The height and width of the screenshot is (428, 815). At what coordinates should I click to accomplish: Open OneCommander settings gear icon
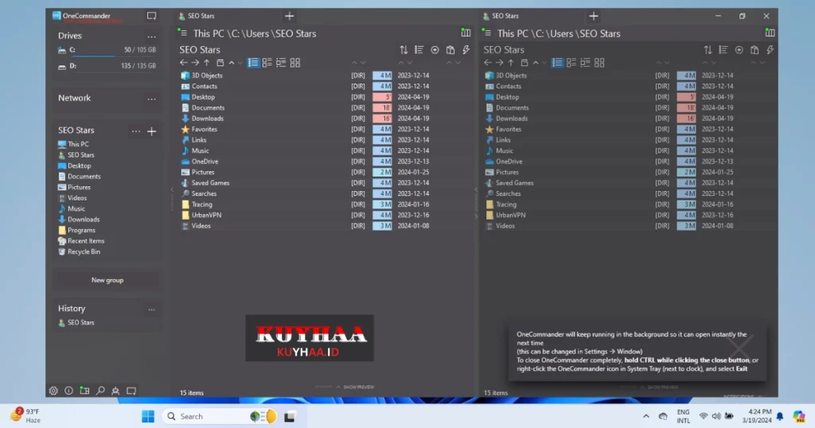(x=53, y=391)
